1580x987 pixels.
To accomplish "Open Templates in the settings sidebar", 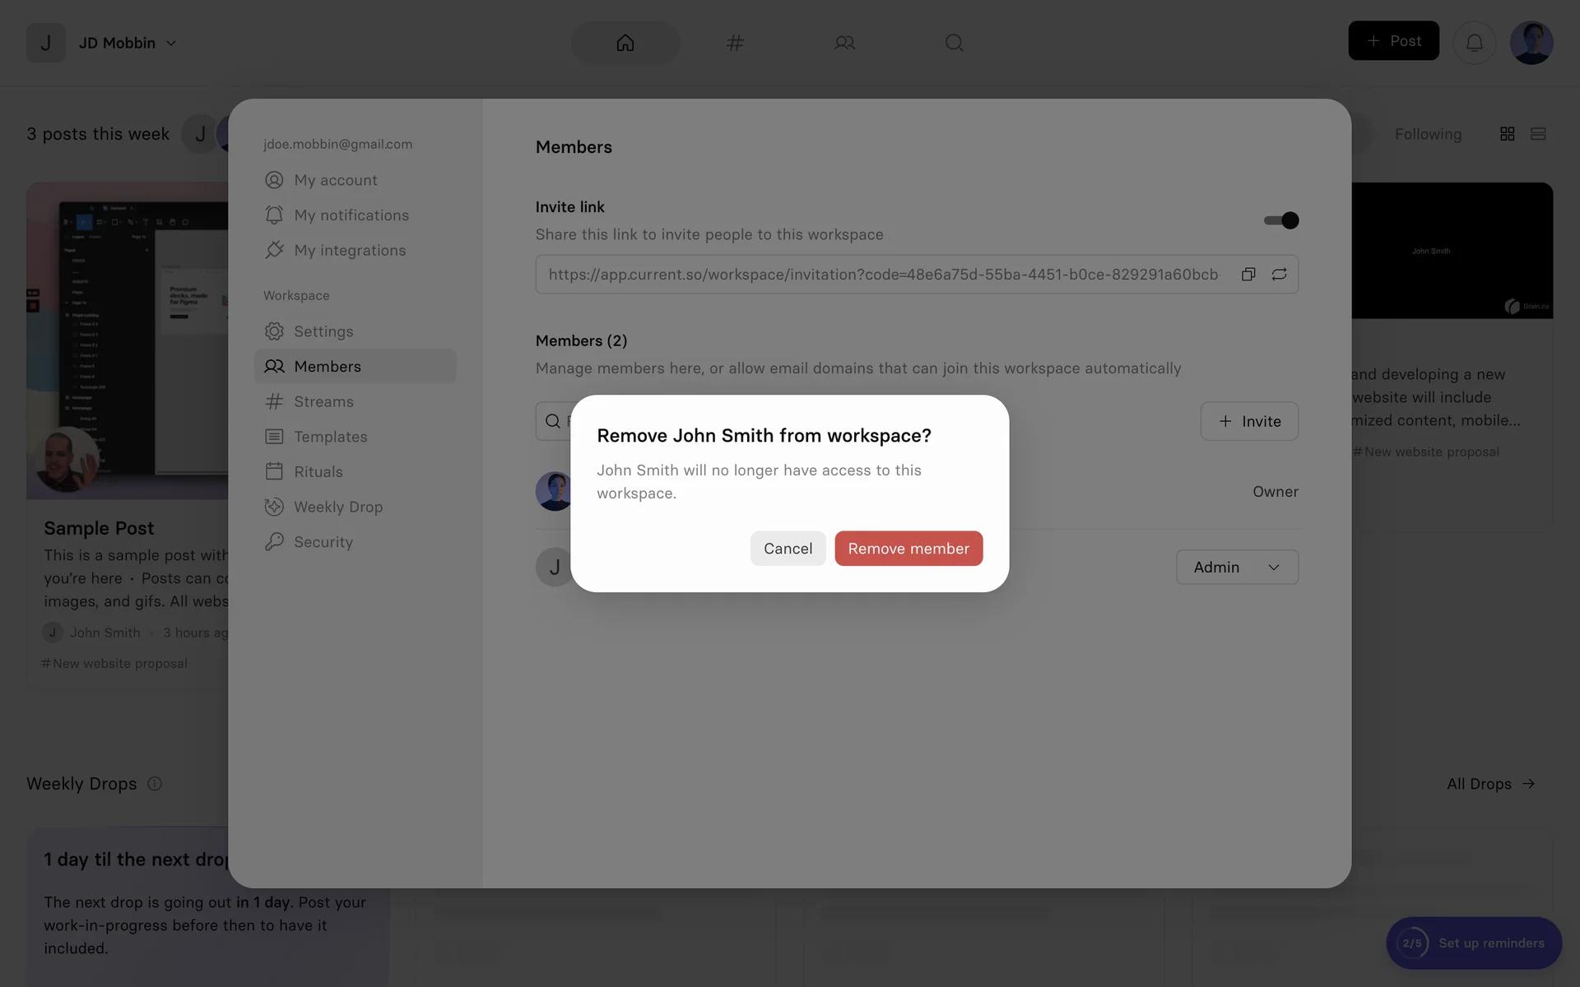I will tap(330, 437).
